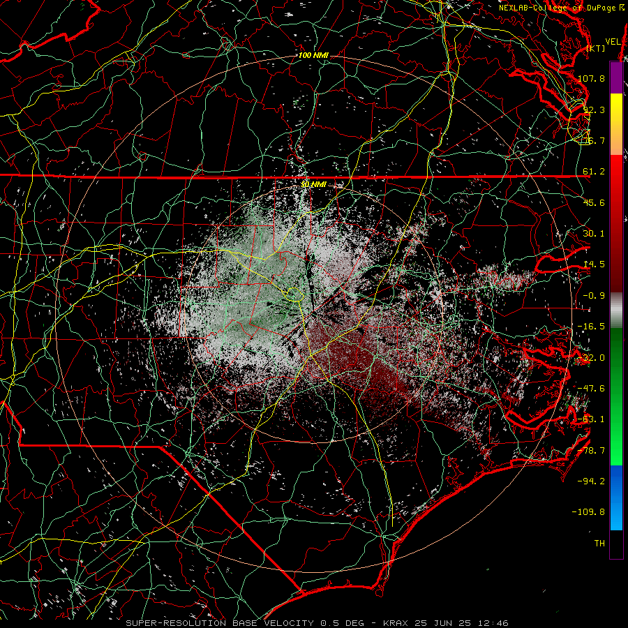Click the -94.2 velocity scale value
Viewport: 628px width, 628px height.
click(591, 481)
